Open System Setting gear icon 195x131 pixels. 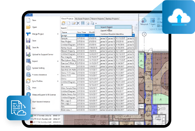[x=28, y=68]
